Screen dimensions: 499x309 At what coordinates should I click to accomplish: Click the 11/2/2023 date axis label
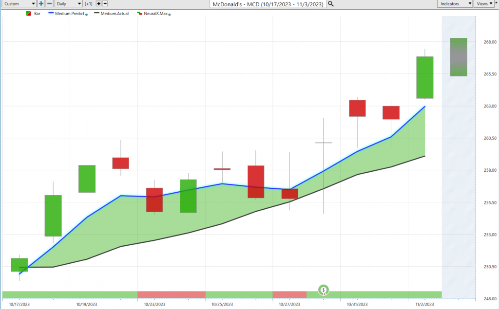424,305
